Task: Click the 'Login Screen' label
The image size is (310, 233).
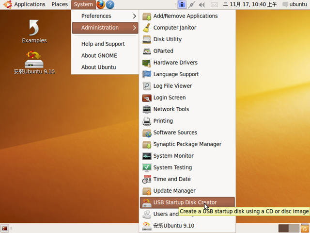Action: pos(170,98)
